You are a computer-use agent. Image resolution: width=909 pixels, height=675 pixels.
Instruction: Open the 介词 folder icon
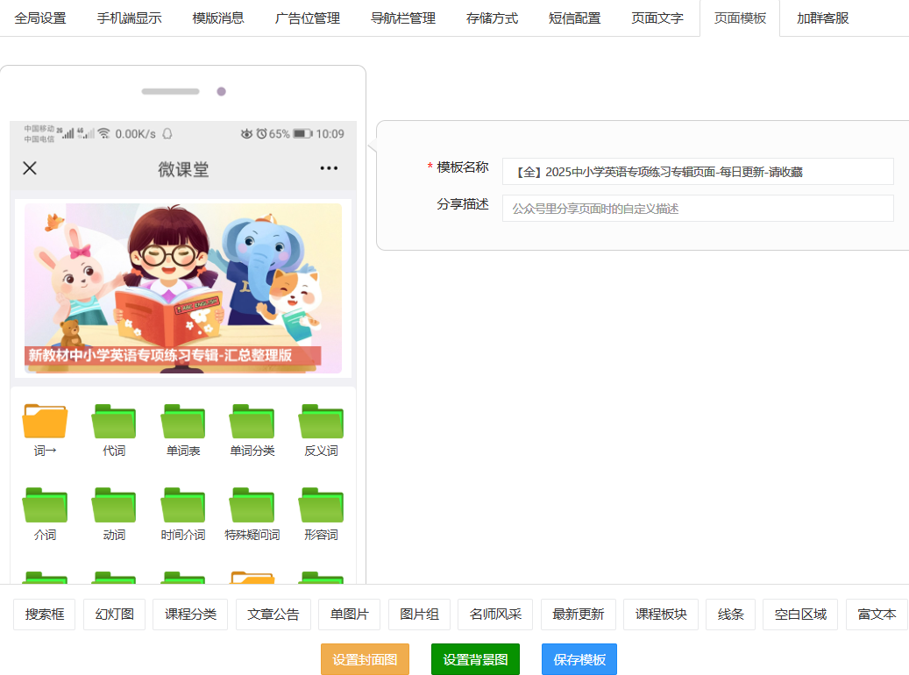pyautogui.click(x=45, y=506)
